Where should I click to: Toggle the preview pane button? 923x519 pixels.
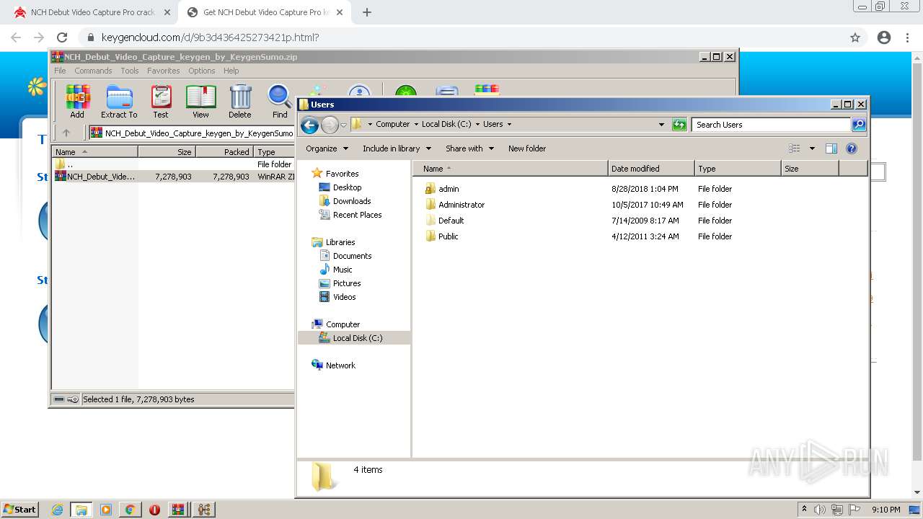pos(831,148)
